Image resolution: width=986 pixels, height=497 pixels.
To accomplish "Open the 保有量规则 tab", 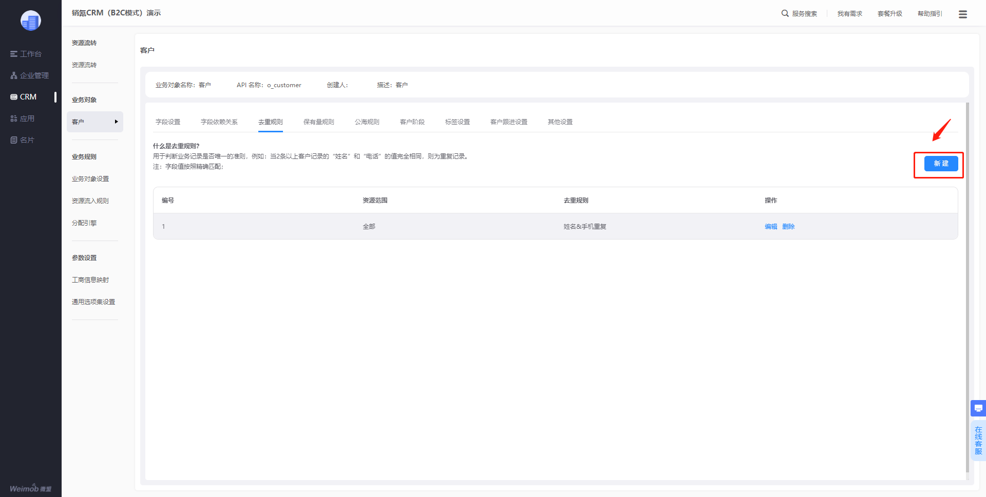I will [319, 122].
